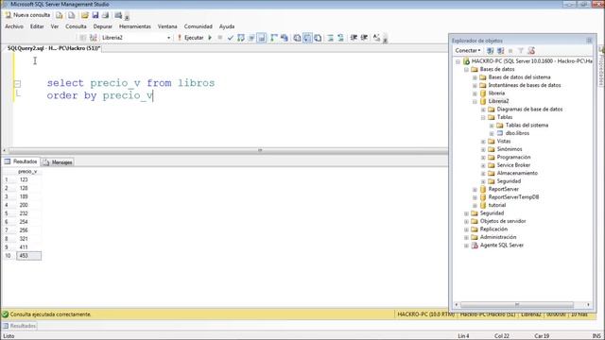
Task: Open a new Database Engine query icon
Action: (59, 15)
